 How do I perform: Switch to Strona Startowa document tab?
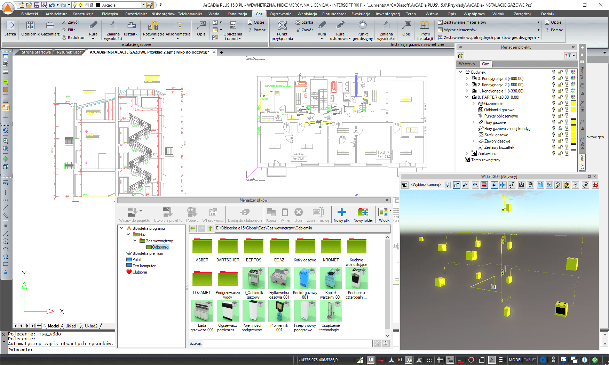pos(36,52)
